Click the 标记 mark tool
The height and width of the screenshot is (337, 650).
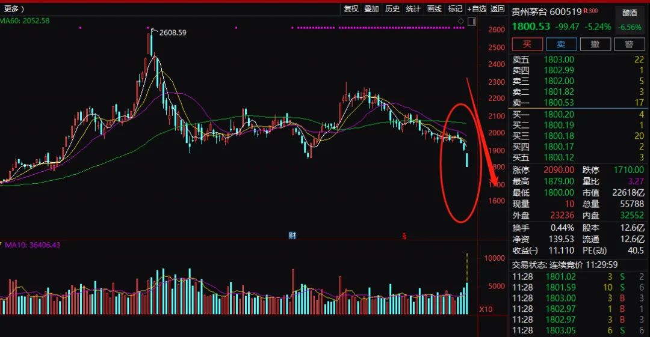click(x=455, y=8)
